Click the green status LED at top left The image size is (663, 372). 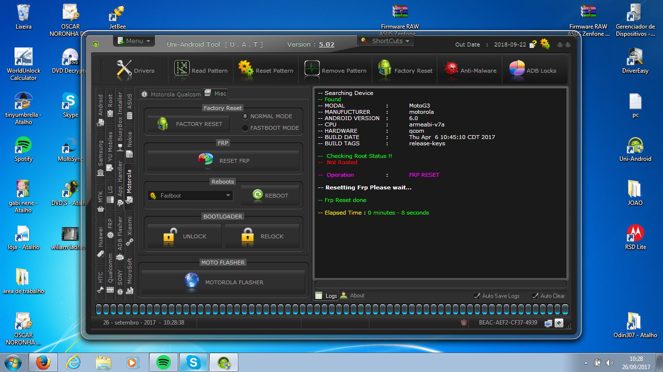[96, 44]
